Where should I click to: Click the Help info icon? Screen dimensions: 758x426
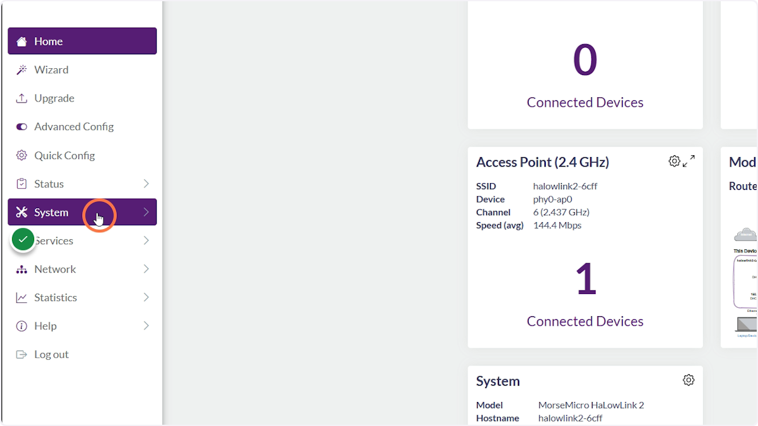click(21, 326)
